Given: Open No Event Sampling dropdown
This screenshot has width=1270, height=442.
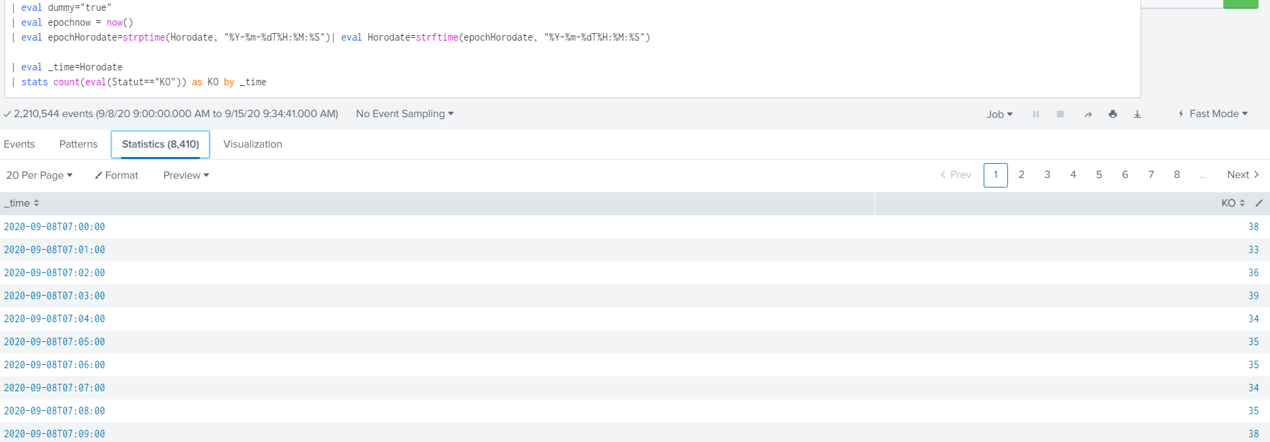Looking at the screenshot, I should coord(404,114).
